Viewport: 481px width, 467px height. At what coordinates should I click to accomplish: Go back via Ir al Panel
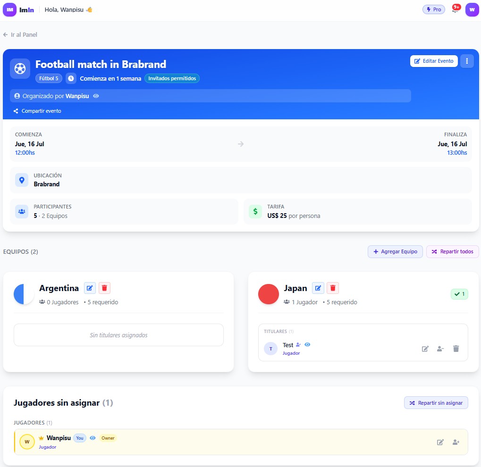[x=20, y=34]
